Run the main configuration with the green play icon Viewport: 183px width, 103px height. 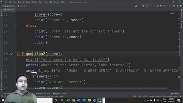click(154, 6)
